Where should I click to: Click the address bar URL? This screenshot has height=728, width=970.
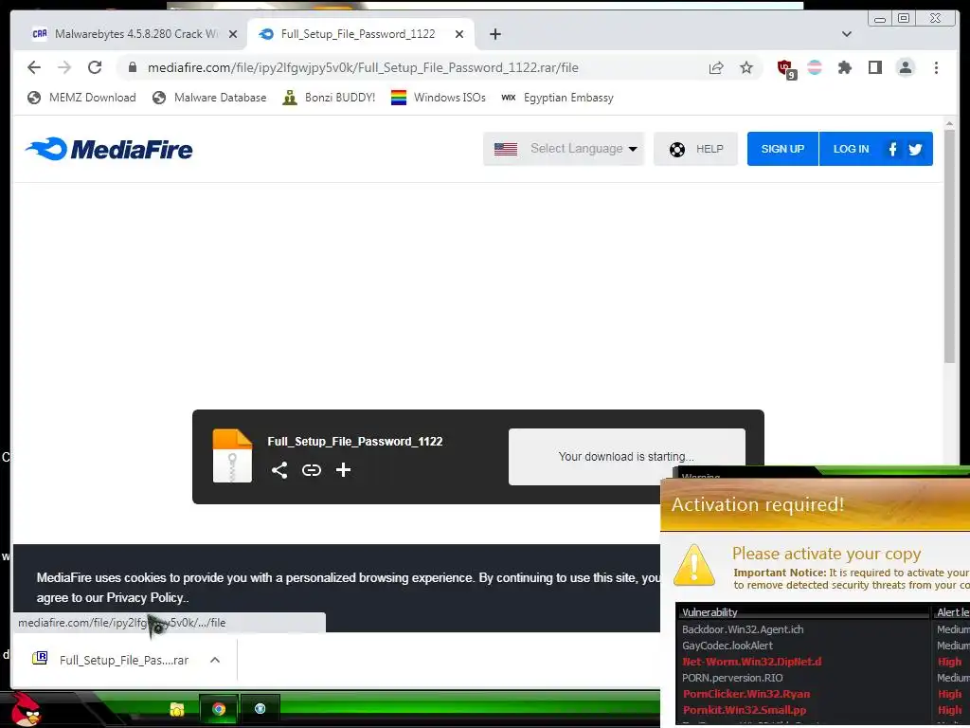pyautogui.click(x=363, y=67)
